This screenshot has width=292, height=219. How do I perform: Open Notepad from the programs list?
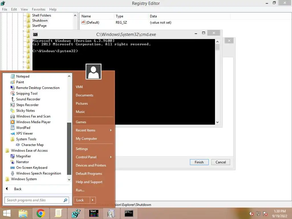[x=23, y=76]
